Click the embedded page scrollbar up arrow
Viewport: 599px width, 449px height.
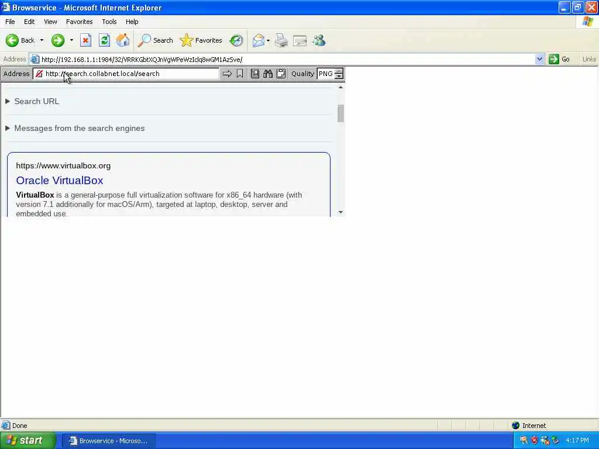point(340,88)
